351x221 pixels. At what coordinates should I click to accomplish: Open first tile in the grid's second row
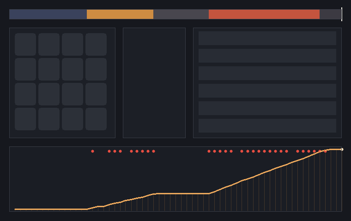click(25, 69)
